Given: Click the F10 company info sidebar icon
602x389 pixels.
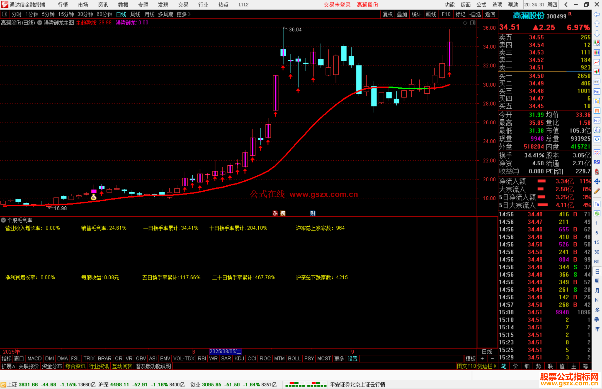Looking at the screenshot, I should click(597, 91).
